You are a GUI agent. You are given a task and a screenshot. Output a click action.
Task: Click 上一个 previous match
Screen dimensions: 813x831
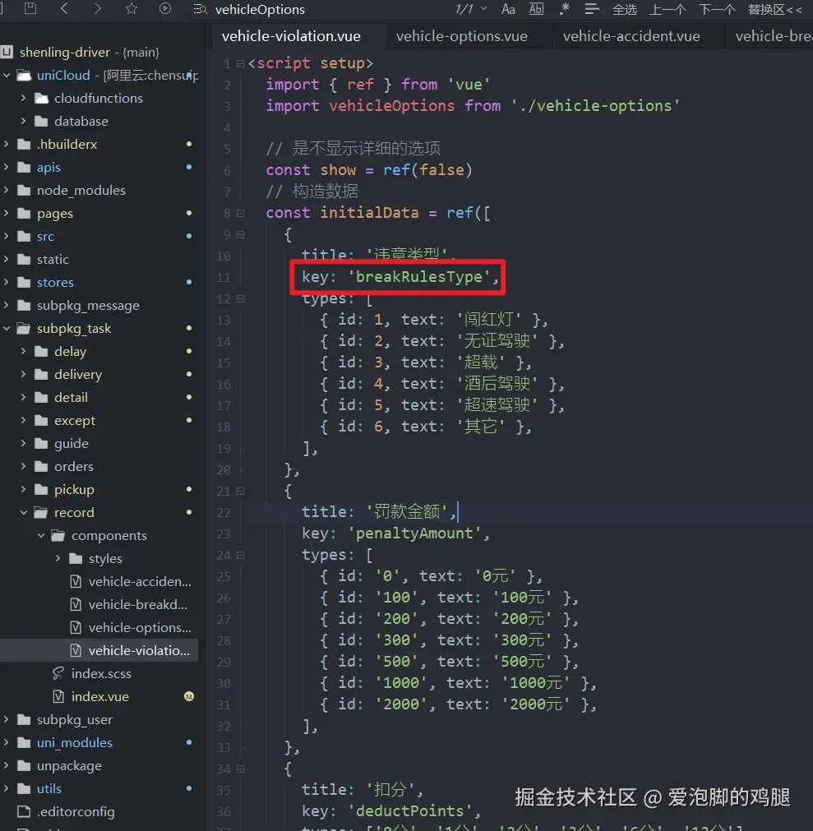click(x=667, y=10)
